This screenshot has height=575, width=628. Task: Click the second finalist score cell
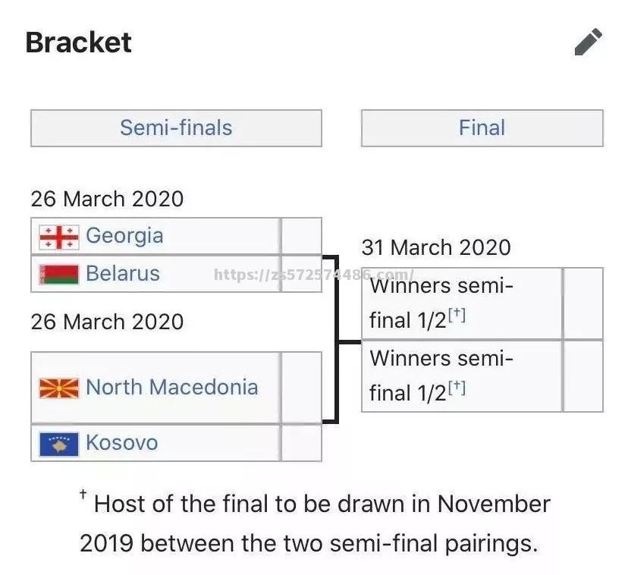click(583, 375)
